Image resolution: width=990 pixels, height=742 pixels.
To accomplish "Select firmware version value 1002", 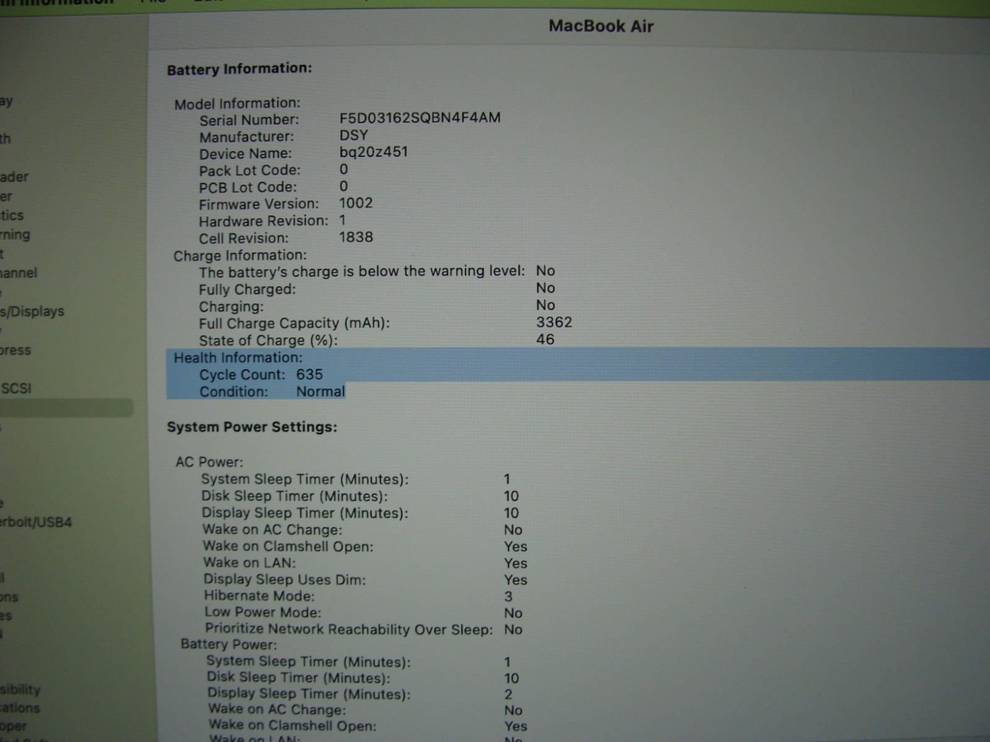I will (x=356, y=203).
